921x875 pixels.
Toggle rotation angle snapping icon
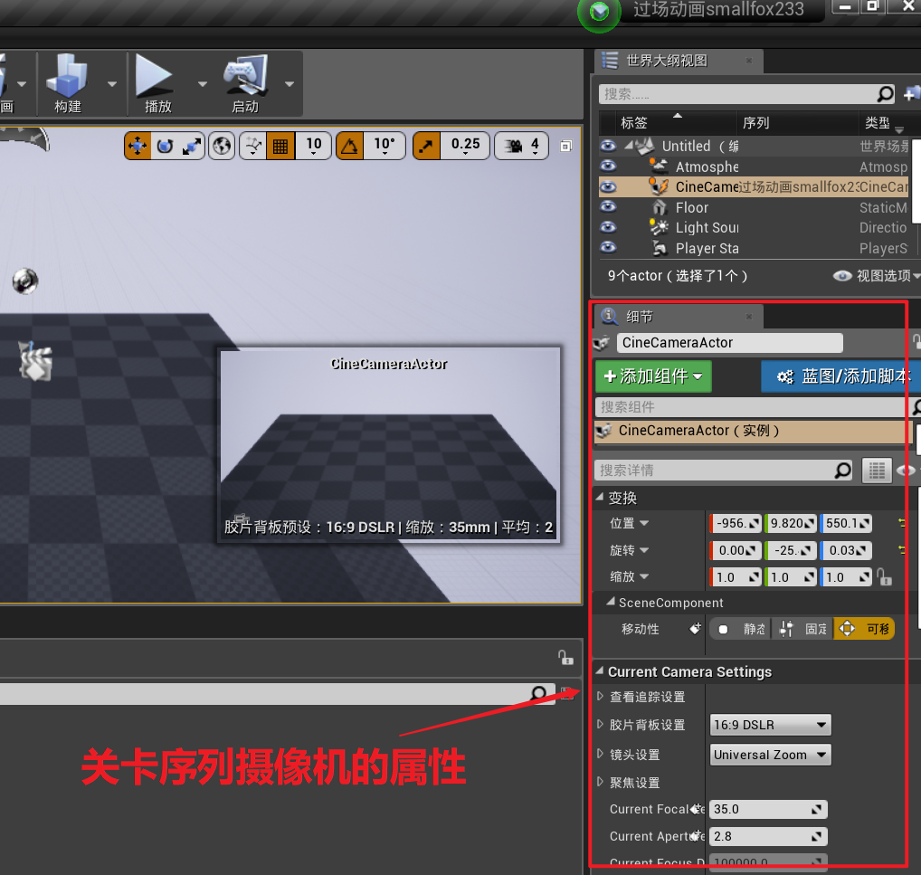tap(349, 146)
